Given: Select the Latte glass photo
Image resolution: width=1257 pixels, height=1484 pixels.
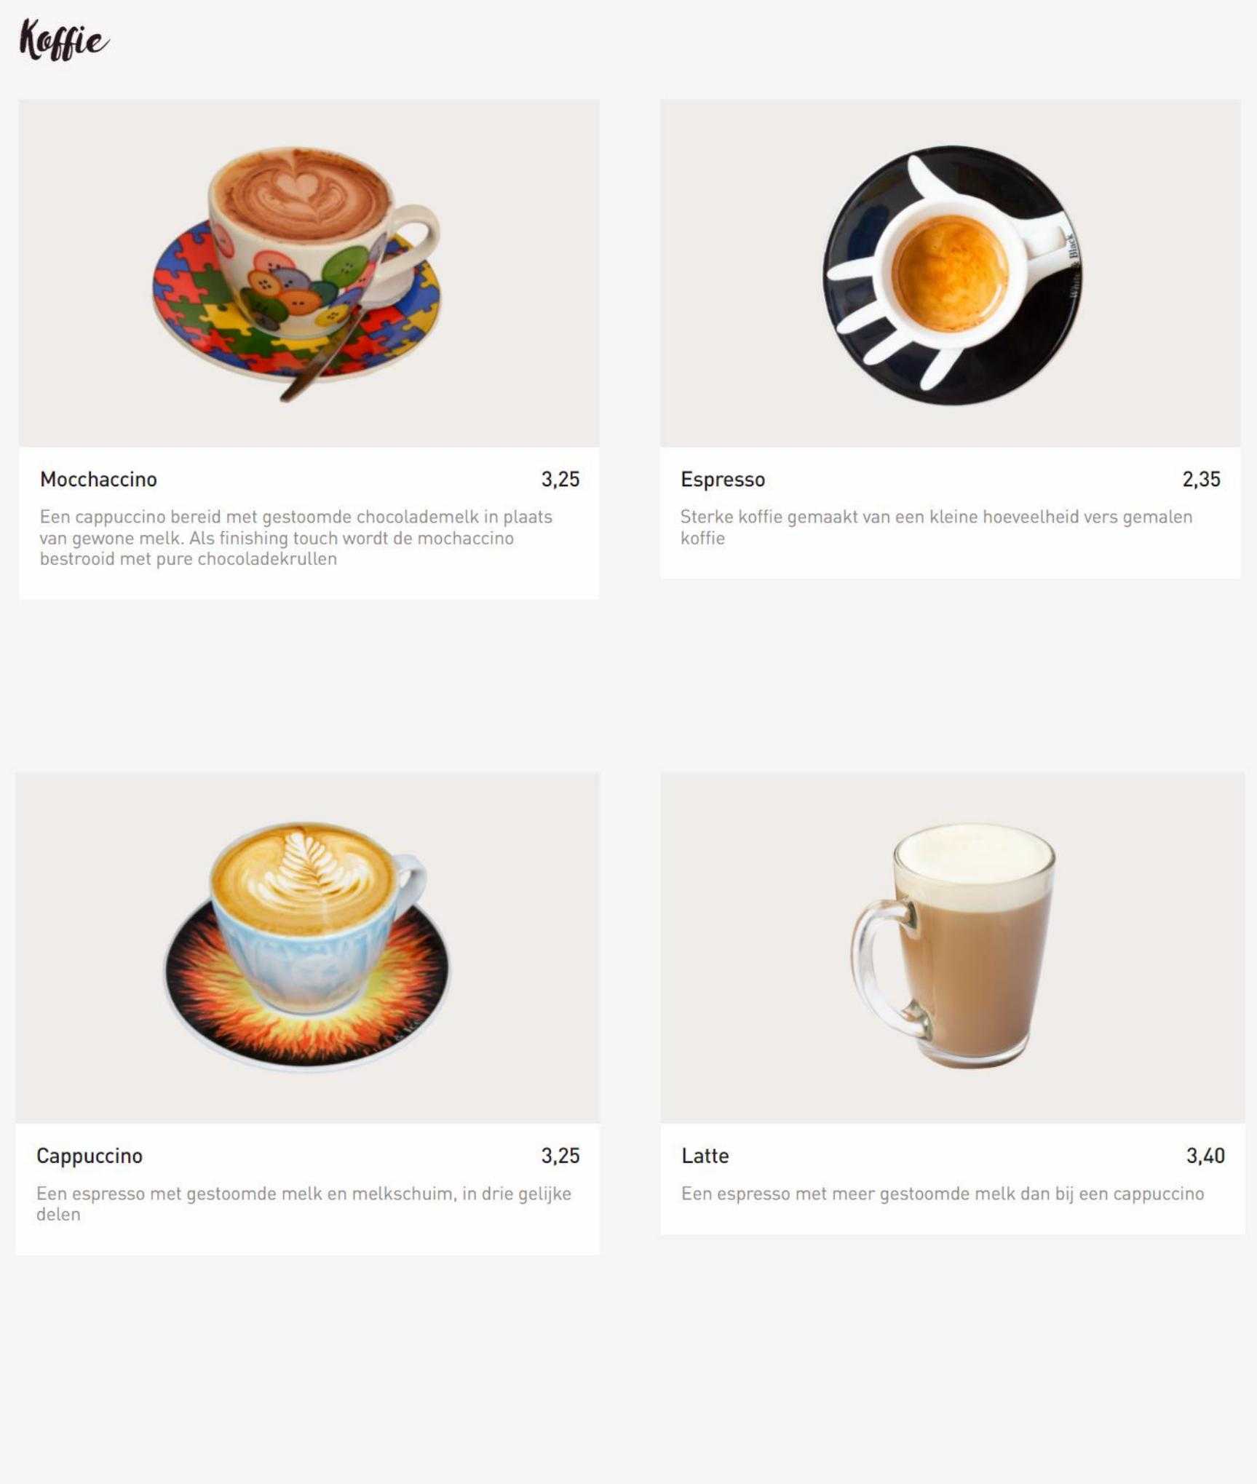Looking at the screenshot, I should pyautogui.click(x=953, y=948).
